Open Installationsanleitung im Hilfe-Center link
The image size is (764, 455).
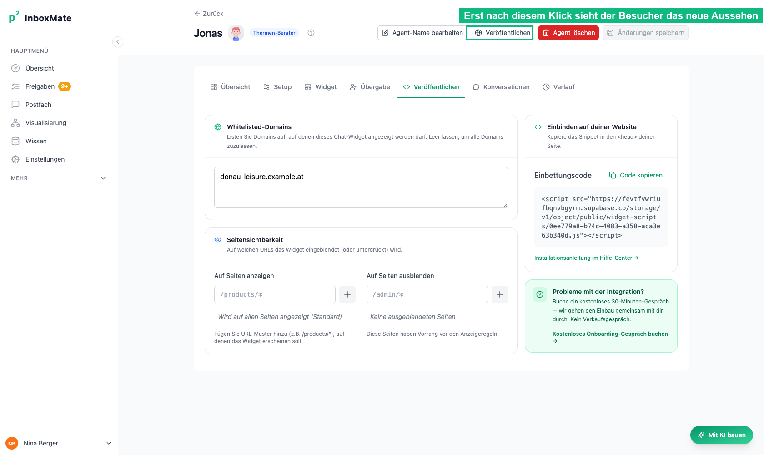587,258
